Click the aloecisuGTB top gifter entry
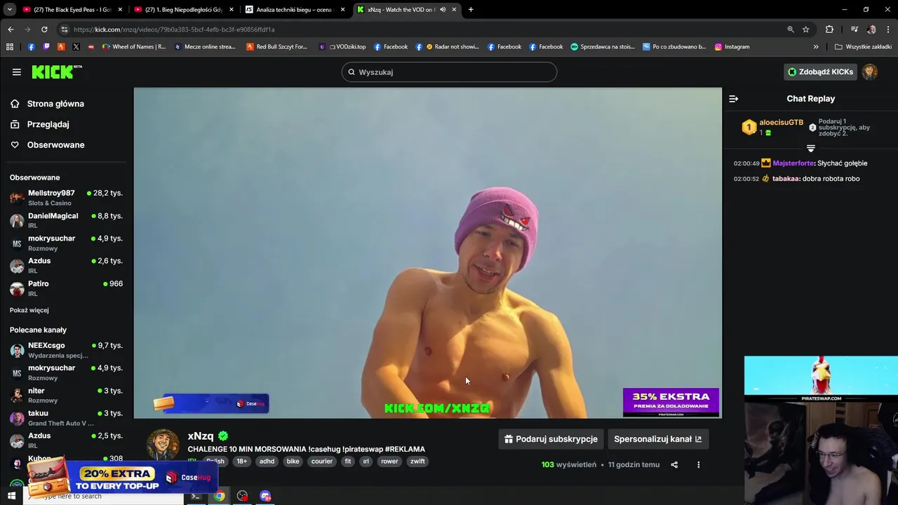Viewport: 898px width, 505px height. [772, 127]
